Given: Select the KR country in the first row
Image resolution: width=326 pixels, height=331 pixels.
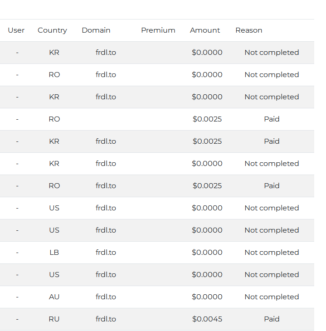Looking at the screenshot, I should pos(54,53).
